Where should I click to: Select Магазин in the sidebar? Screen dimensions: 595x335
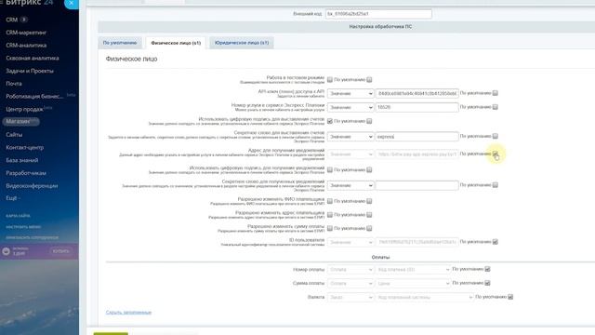(20, 122)
